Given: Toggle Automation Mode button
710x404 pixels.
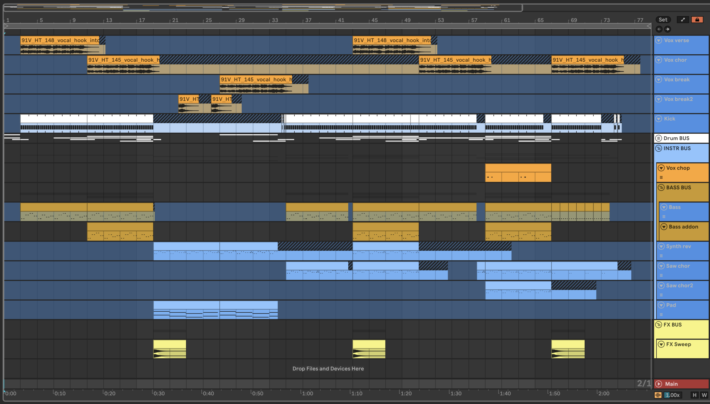Looking at the screenshot, I should coord(683,20).
